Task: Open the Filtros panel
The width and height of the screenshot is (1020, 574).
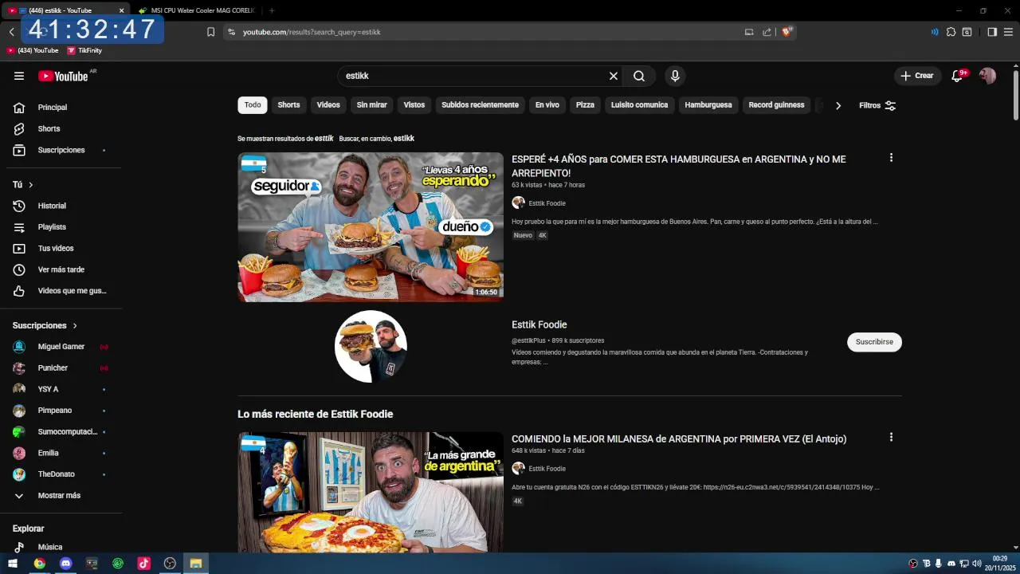Action: tap(877, 105)
